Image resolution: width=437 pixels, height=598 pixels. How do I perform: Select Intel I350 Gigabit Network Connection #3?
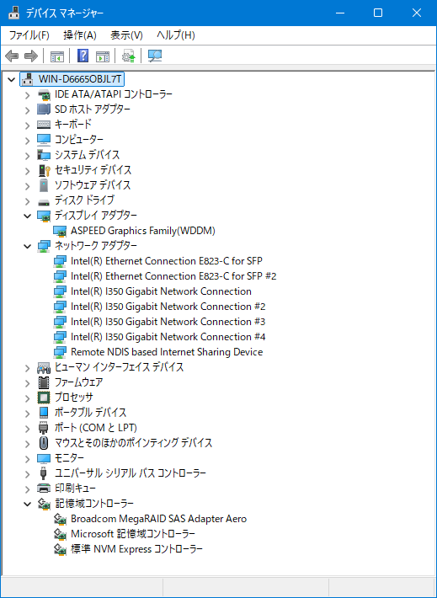point(168,322)
